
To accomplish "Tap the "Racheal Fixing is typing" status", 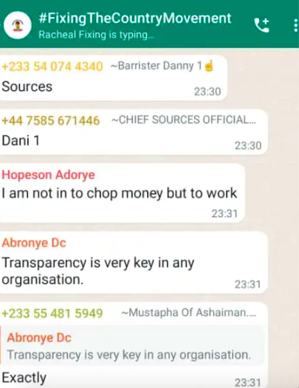I will point(97,35).
